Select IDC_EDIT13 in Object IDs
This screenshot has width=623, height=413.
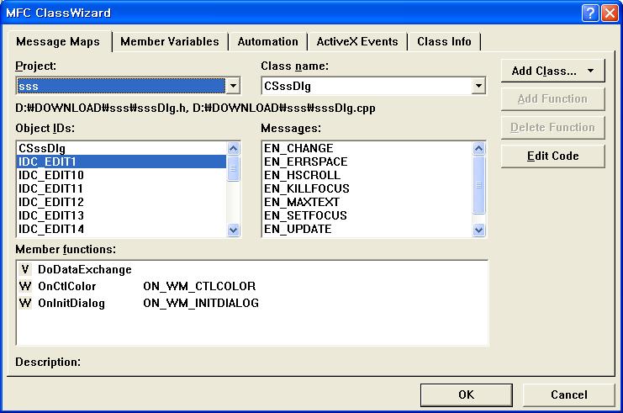click(122, 216)
